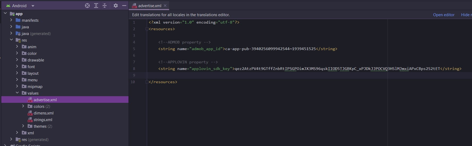
Task: Open project panel settings gear
Action: point(116,6)
